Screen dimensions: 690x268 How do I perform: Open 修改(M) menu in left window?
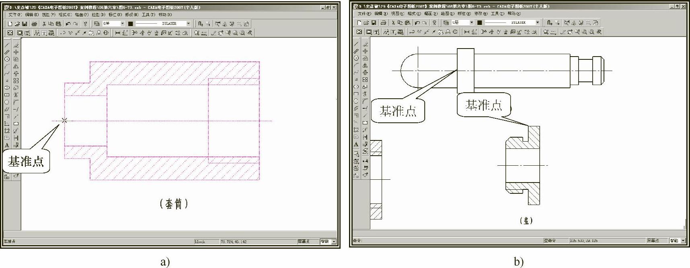click(131, 15)
